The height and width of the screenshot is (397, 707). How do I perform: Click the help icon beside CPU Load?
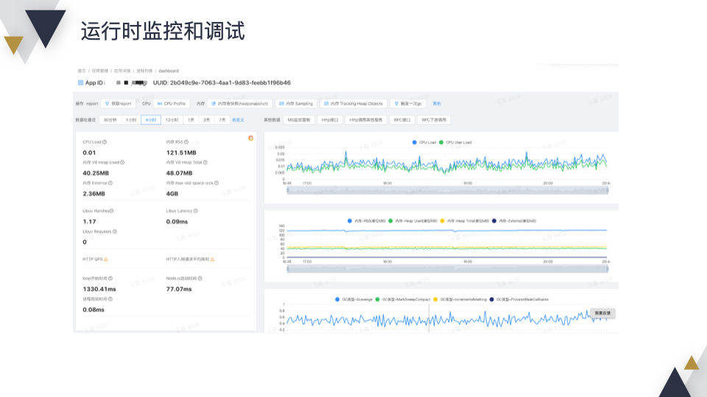click(105, 142)
